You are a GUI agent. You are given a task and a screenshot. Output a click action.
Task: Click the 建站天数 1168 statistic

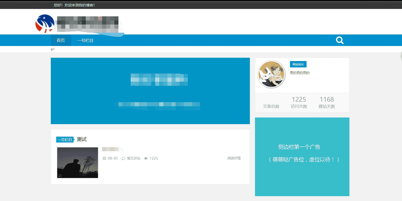[327, 102]
